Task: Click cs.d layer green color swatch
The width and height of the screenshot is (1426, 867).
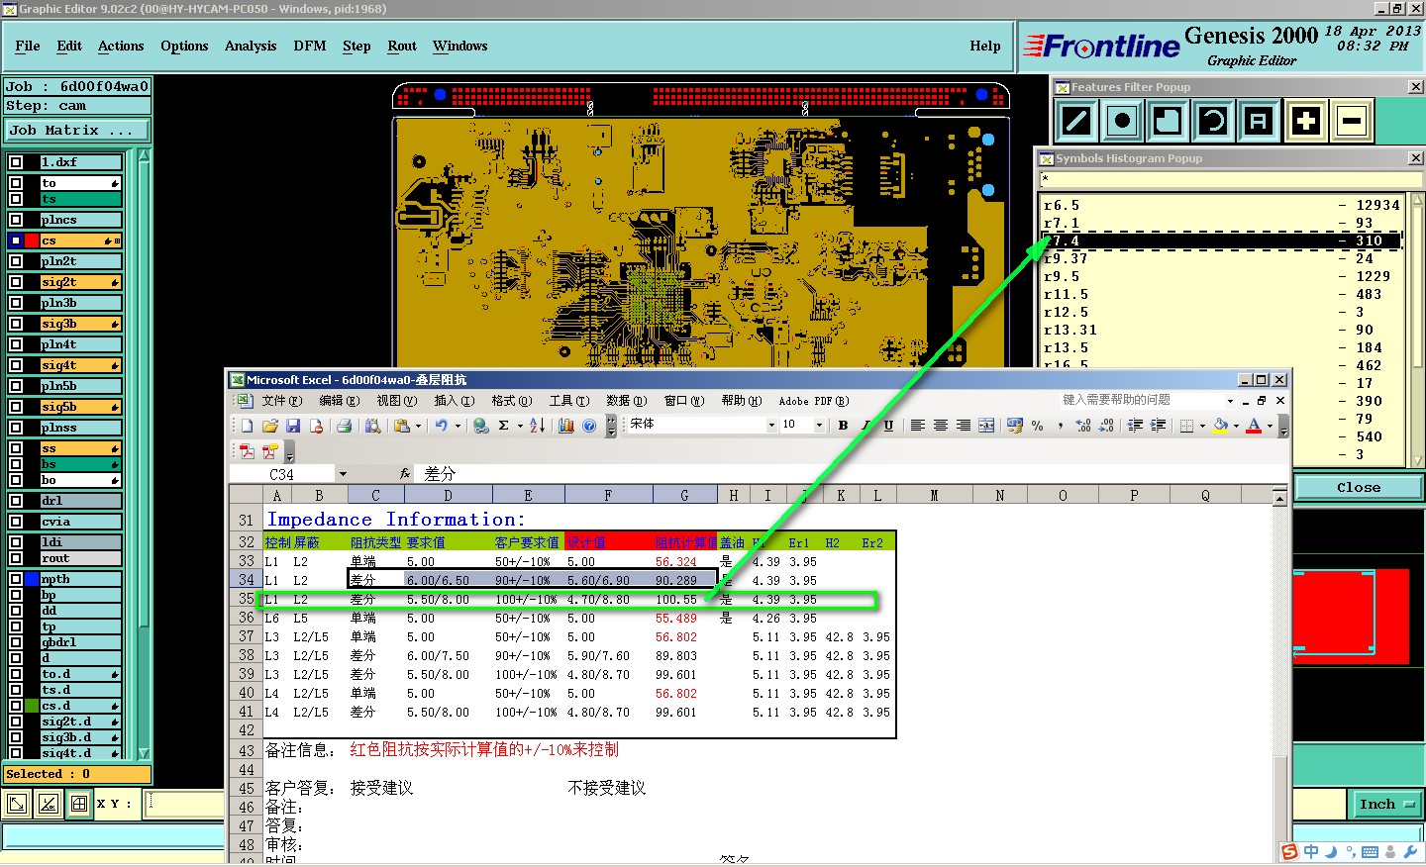Action: coord(32,706)
